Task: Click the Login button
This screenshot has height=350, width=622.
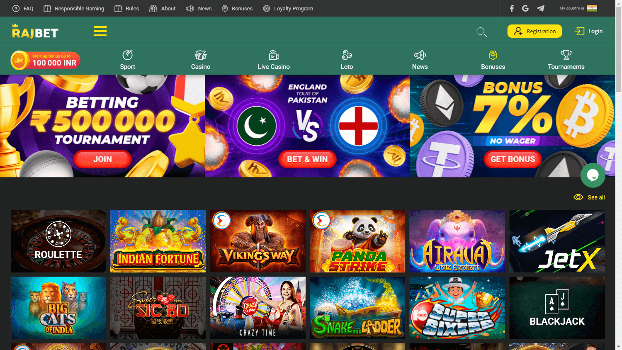Action: click(x=588, y=31)
